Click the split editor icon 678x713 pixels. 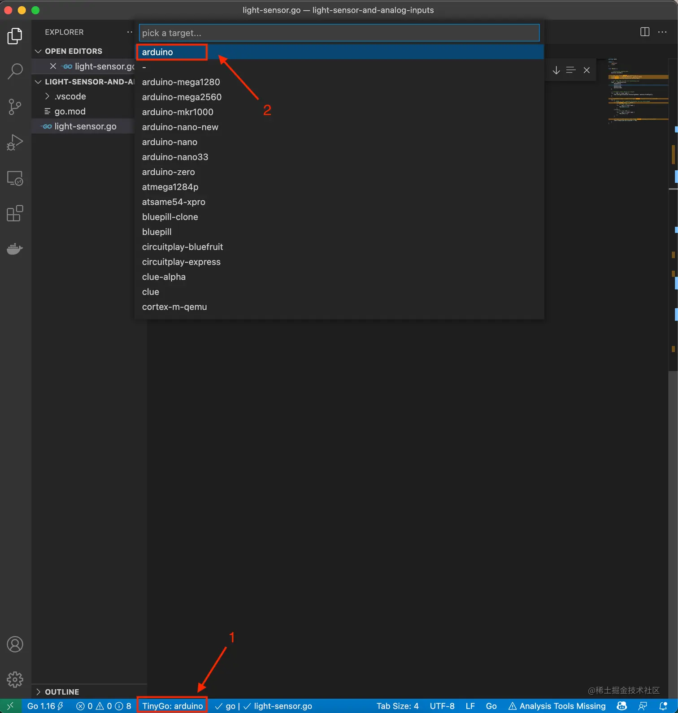coord(645,32)
